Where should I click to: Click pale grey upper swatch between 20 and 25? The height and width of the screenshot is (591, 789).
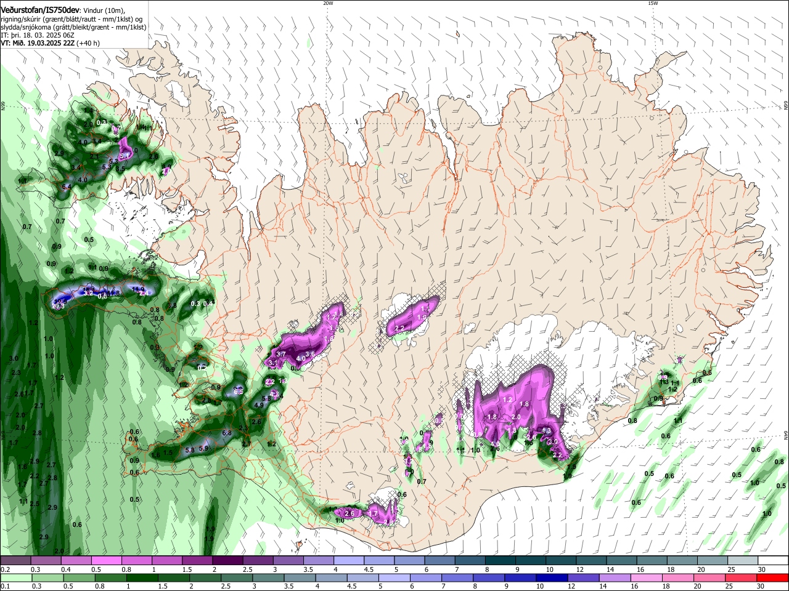[x=712, y=560]
